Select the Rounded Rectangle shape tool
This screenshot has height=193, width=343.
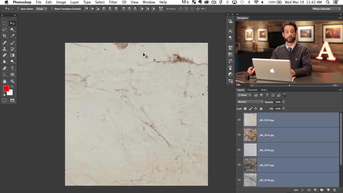12,75
